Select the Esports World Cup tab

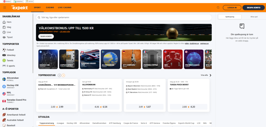[186, 123]
